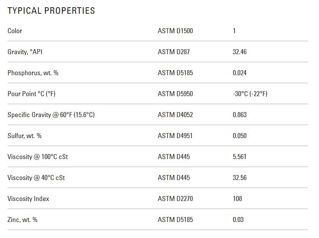
Task: Select the -30°C (-22°F) value
Action: point(250,94)
